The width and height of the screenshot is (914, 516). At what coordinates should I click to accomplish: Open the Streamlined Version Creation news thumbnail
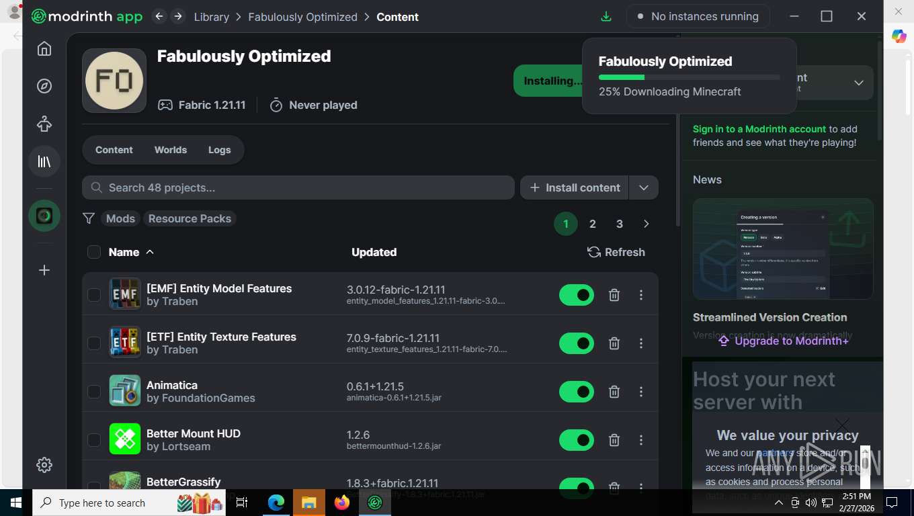coord(783,249)
